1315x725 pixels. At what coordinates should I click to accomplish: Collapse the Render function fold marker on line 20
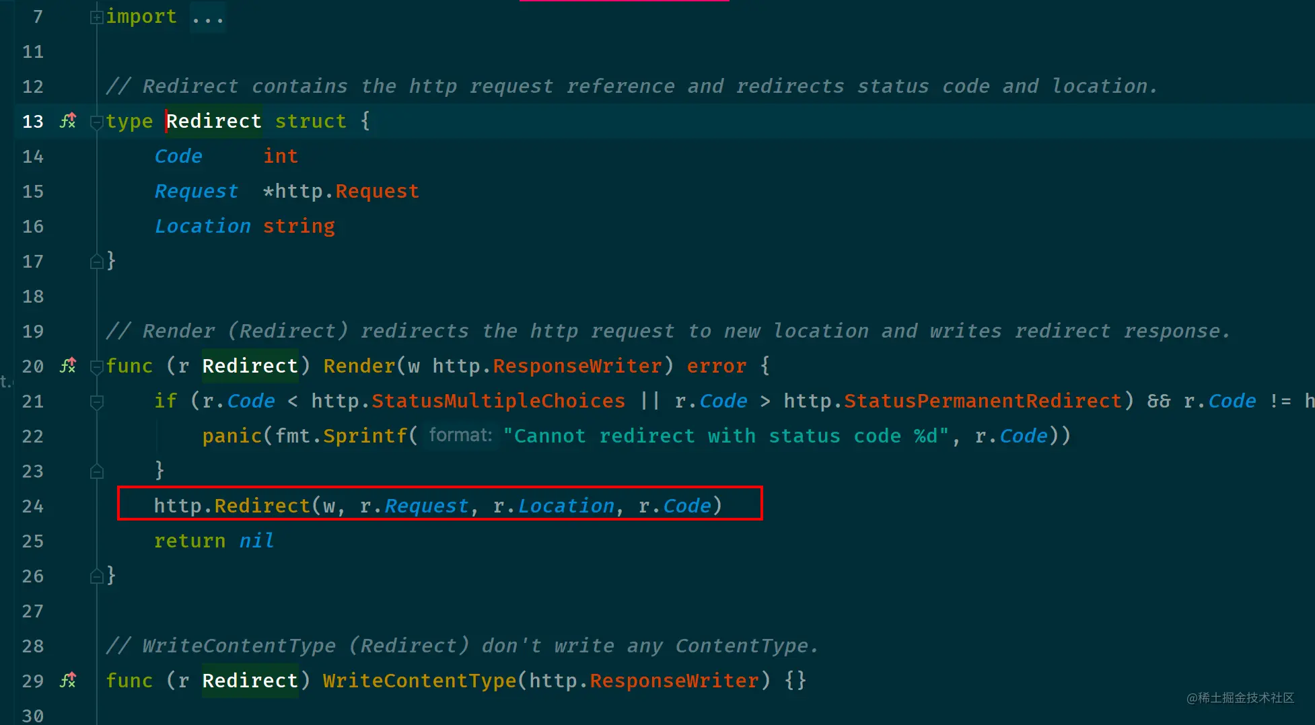coord(96,367)
